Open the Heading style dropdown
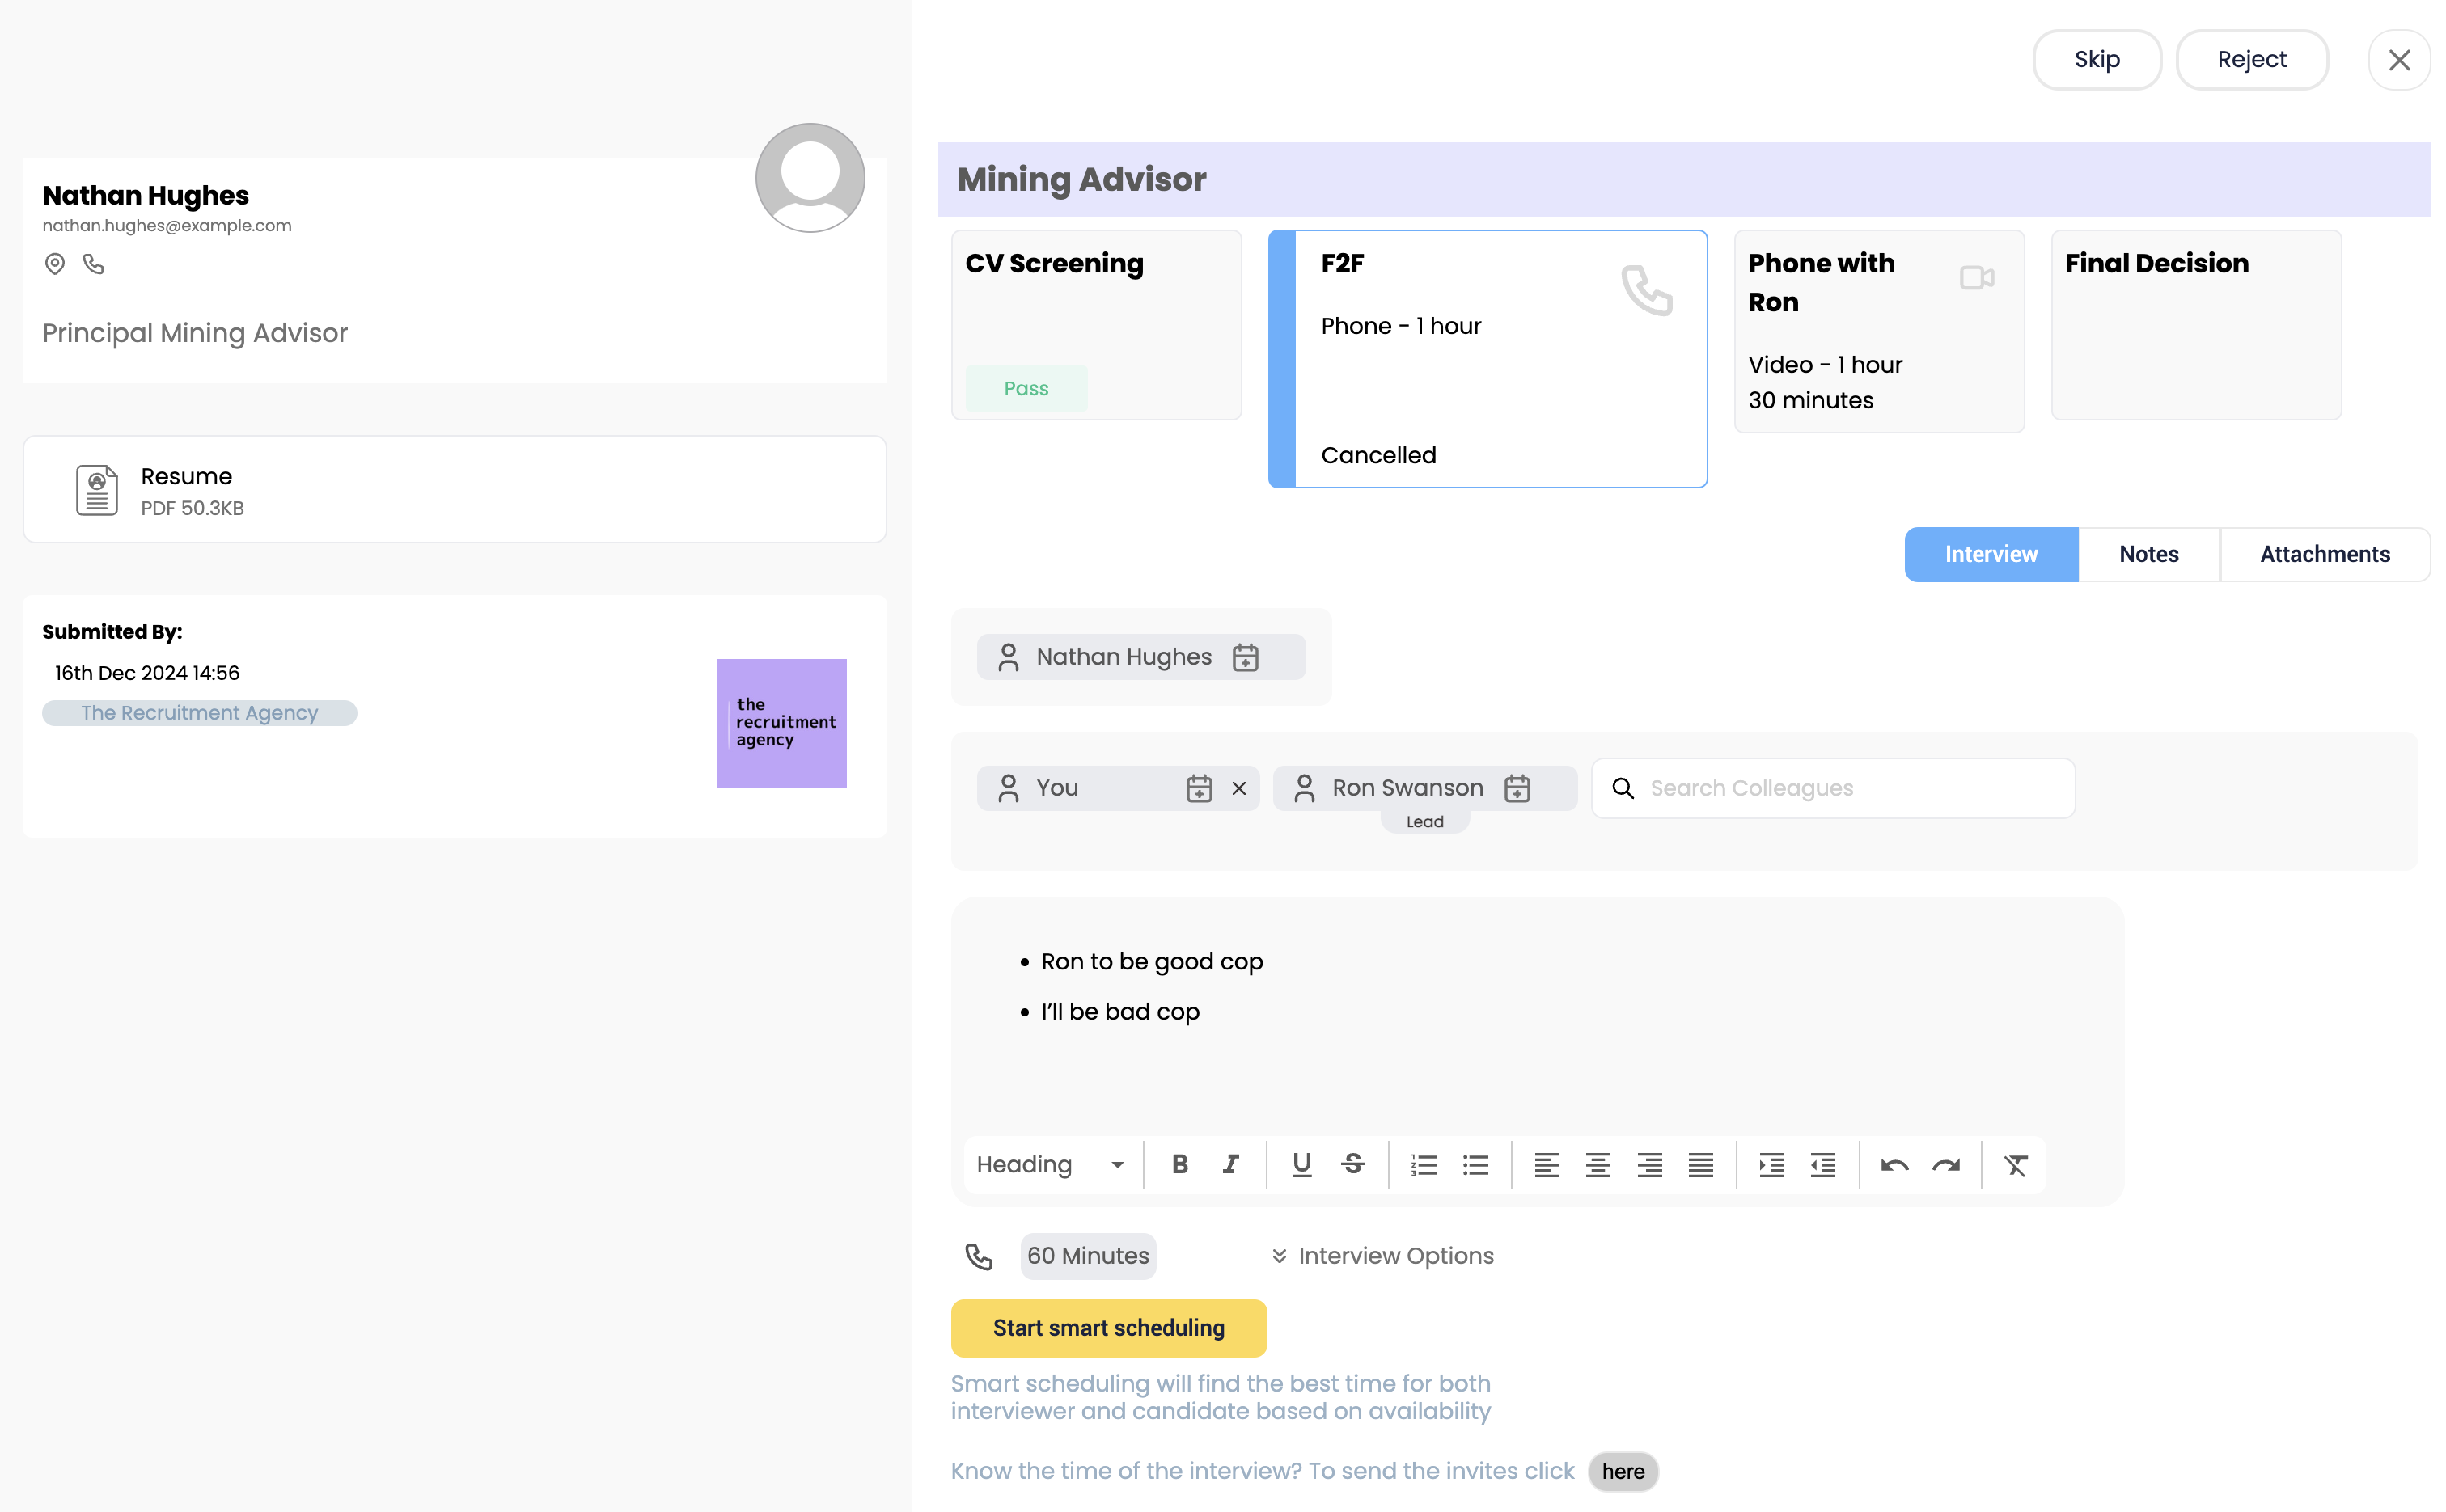The width and height of the screenshot is (2446, 1512). [x=1051, y=1164]
